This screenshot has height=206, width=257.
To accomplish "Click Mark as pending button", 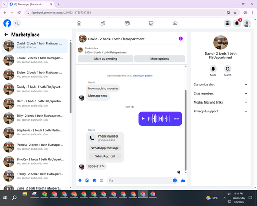I will click(x=105, y=59).
